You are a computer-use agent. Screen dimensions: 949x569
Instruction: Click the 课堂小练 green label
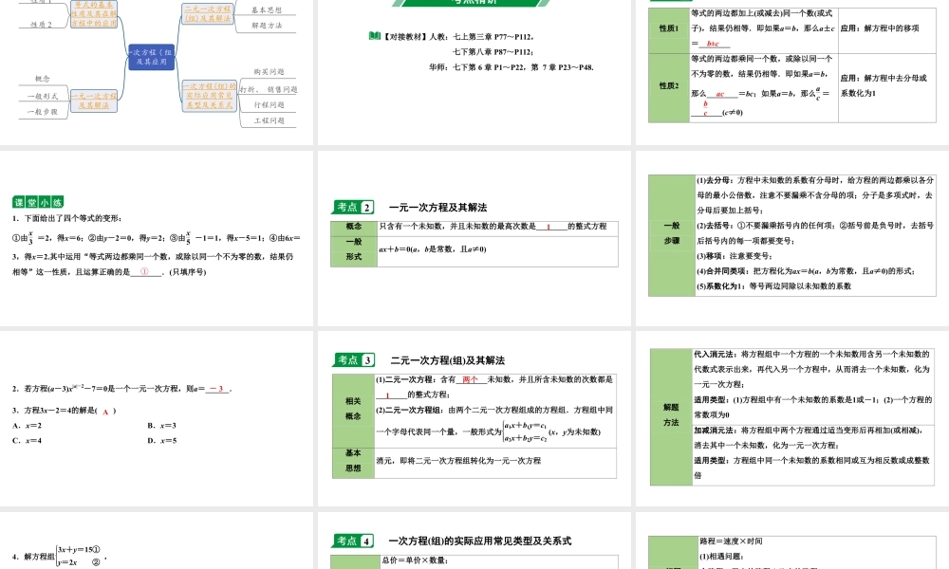pyautogui.click(x=38, y=202)
